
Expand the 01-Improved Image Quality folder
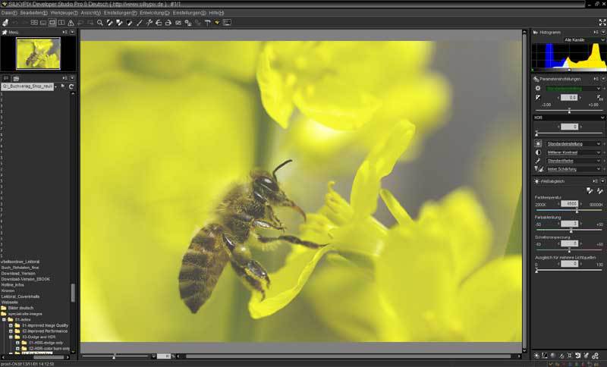click(11, 325)
